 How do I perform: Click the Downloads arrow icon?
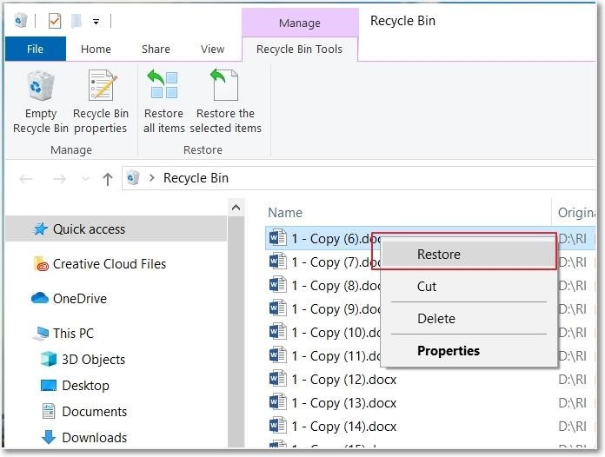49,437
